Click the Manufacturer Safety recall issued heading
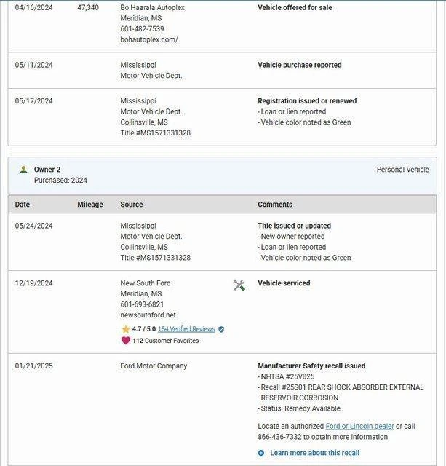 pos(311,366)
